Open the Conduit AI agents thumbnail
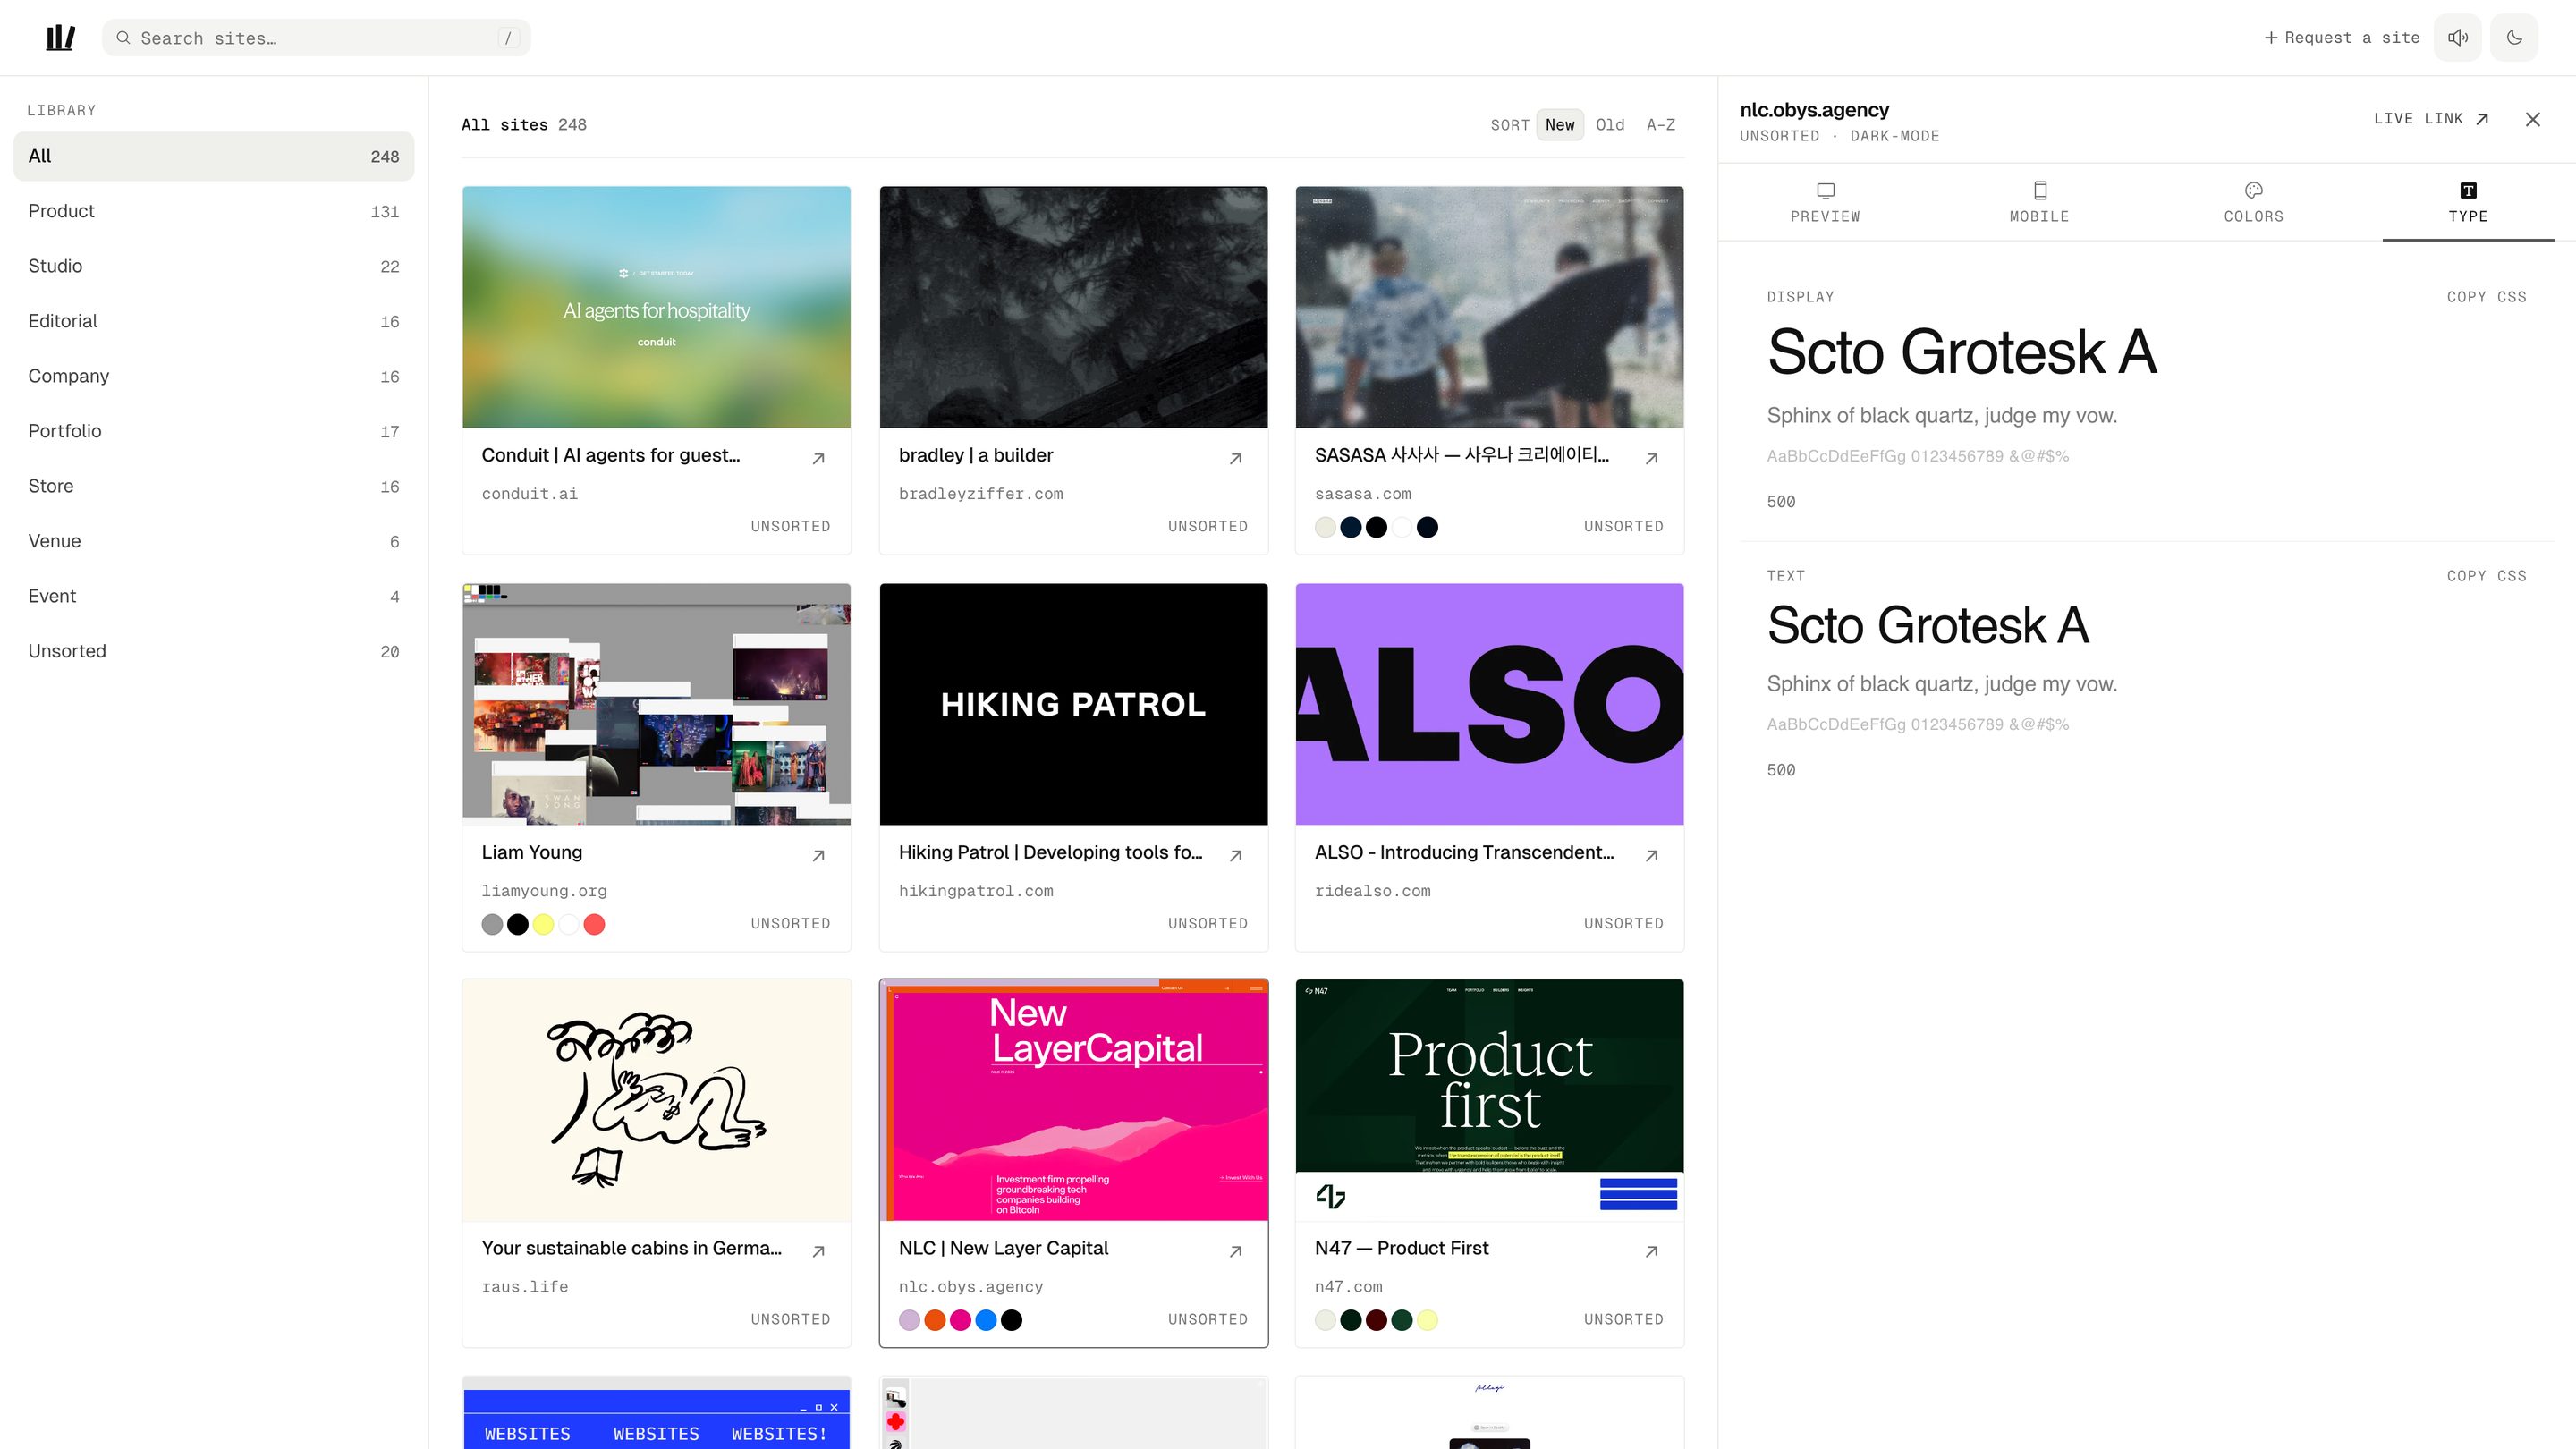 (x=656, y=307)
